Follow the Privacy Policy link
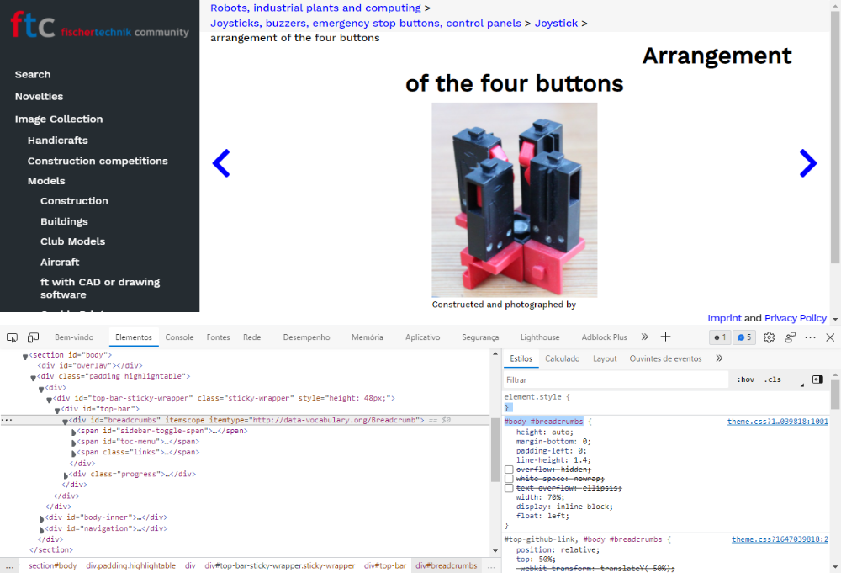This screenshot has width=841, height=573. click(796, 318)
